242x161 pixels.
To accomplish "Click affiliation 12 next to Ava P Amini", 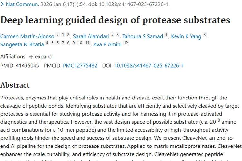I will (x=126, y=43).
